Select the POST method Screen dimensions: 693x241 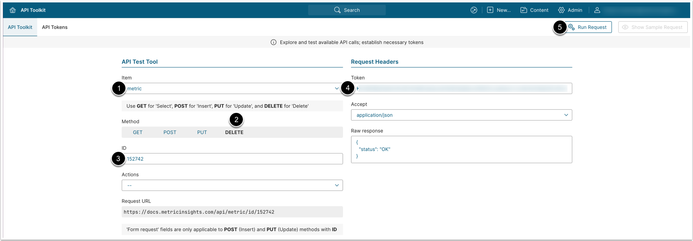170,133
